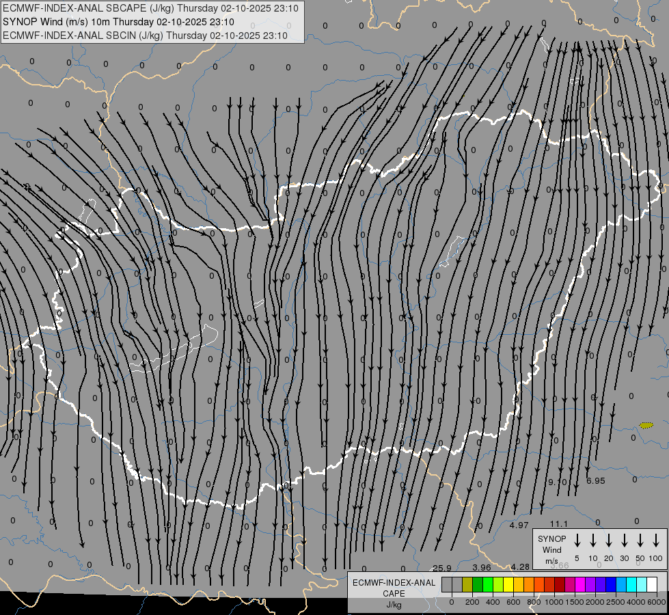Click the 10 m/s wind arrow in legend
Screen dimensions: 669x615
click(592, 541)
